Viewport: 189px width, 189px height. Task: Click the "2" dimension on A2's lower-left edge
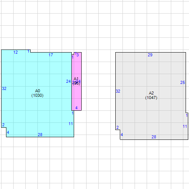118,127
